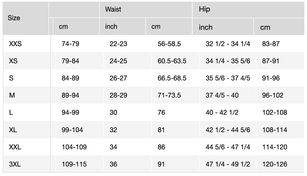307x176 pixels.
Task: Click the Size column header
Action: 14,18
